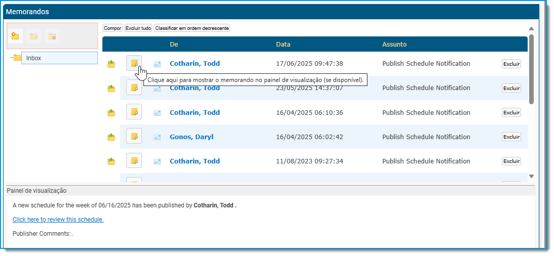Click the Assunto column header
The image size is (554, 256).
tap(394, 45)
